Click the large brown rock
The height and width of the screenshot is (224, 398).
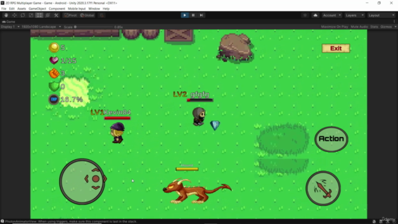235,47
